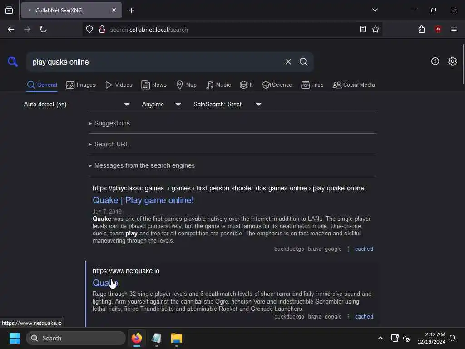Viewport: 465px width, 349px height.
Task: Open Firefox application menu
Action: tap(454, 29)
